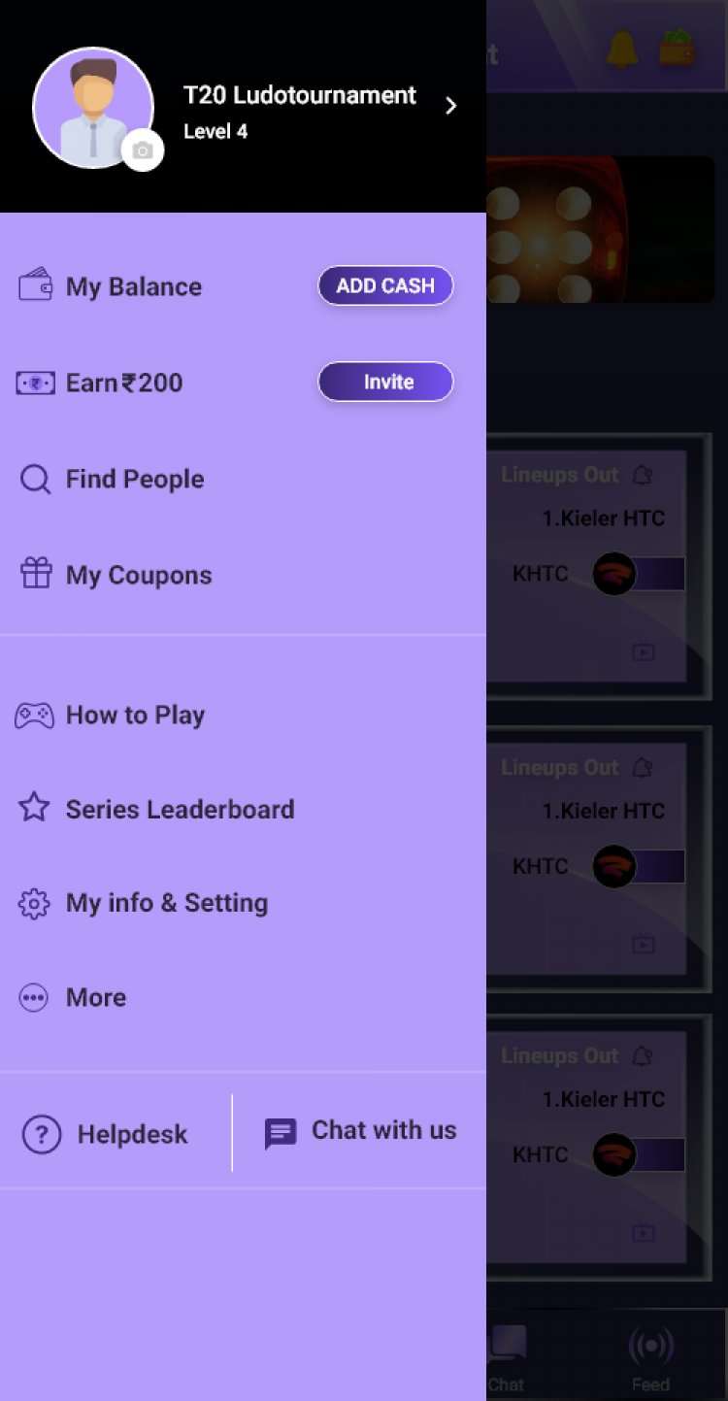728x1401 pixels.
Task: Click the gamepad icon for How to Play
Action: (x=35, y=716)
